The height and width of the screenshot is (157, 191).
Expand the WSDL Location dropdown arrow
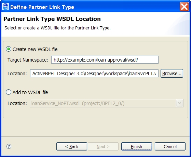(x=179, y=103)
